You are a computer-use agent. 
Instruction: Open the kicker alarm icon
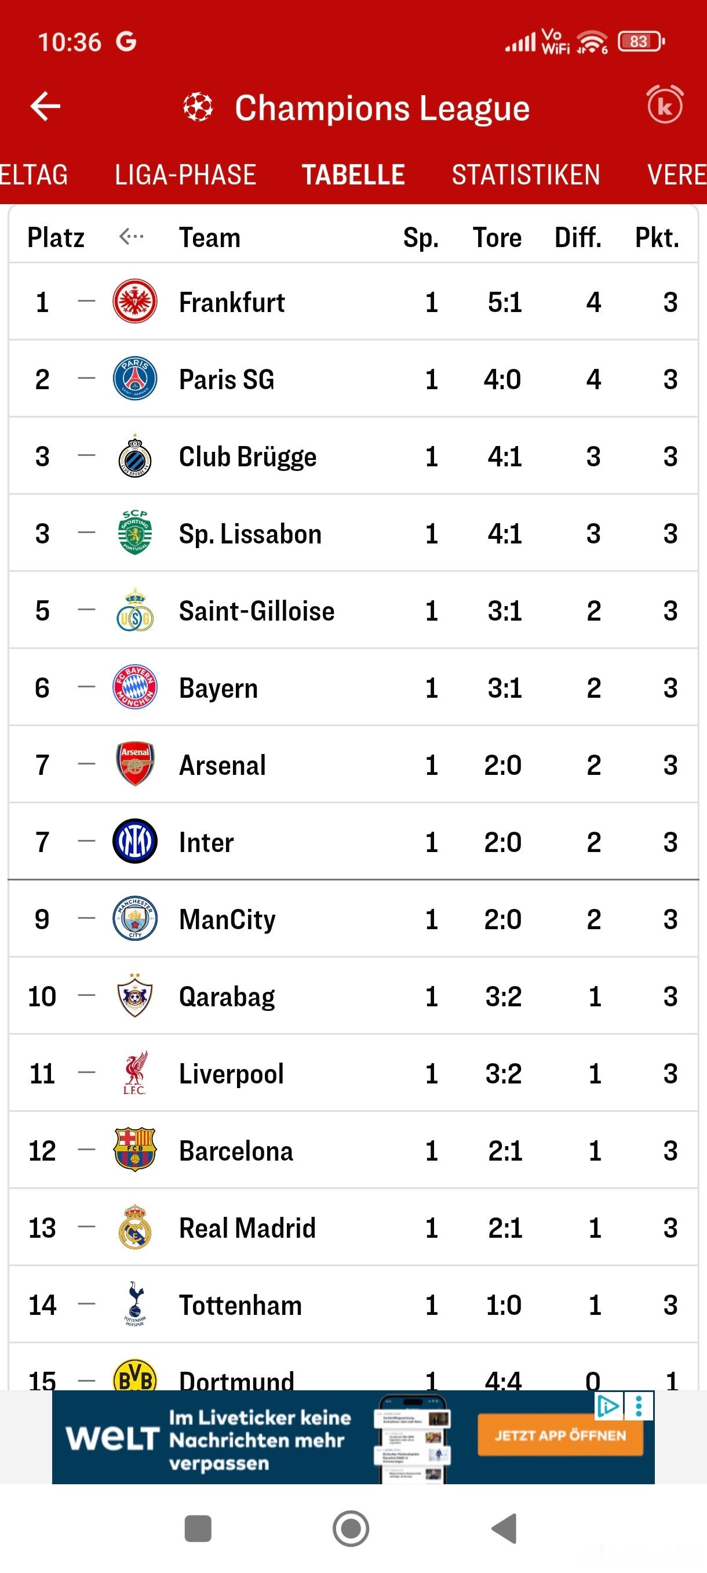point(665,106)
